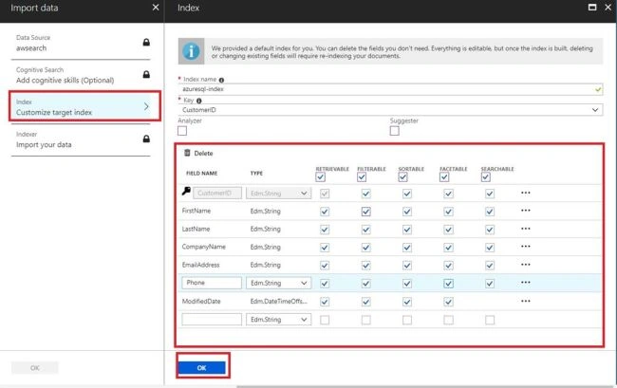The height and width of the screenshot is (388, 617).
Task: Toggle the SEARCHABLE header checkbox
Action: pyautogui.click(x=486, y=177)
